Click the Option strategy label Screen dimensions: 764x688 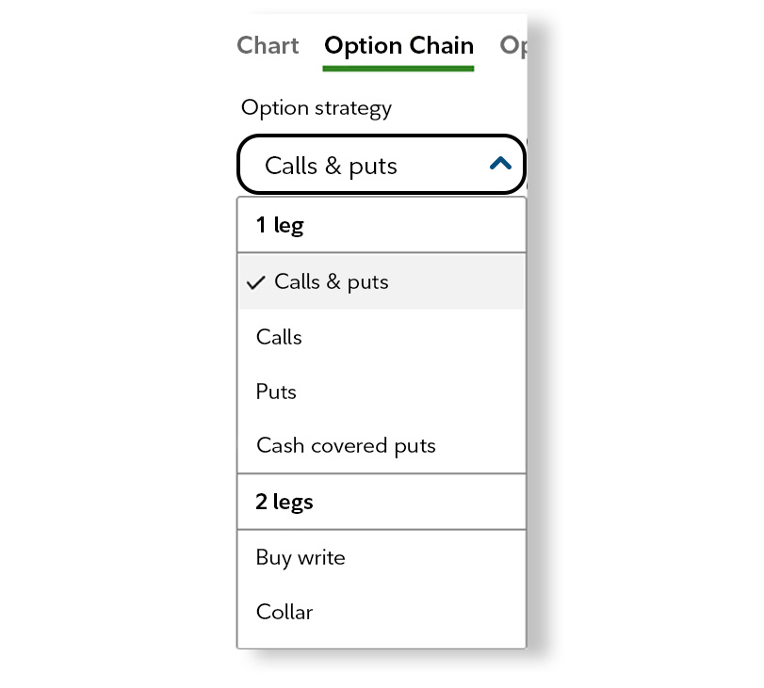tap(316, 107)
